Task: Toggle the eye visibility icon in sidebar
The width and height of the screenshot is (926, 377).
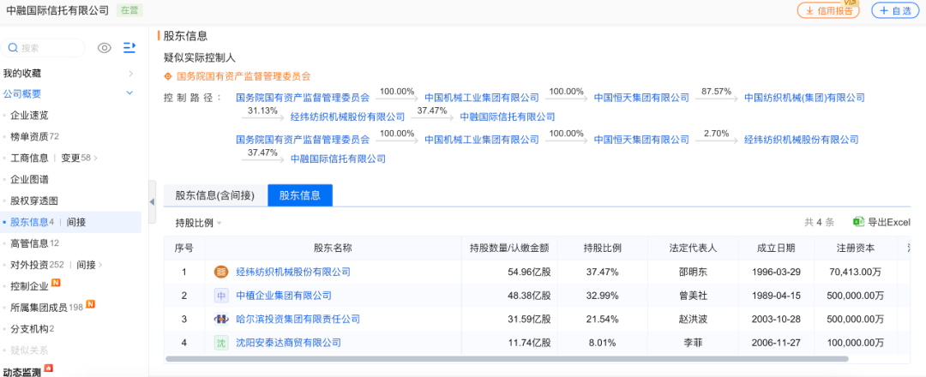Action: (x=105, y=48)
